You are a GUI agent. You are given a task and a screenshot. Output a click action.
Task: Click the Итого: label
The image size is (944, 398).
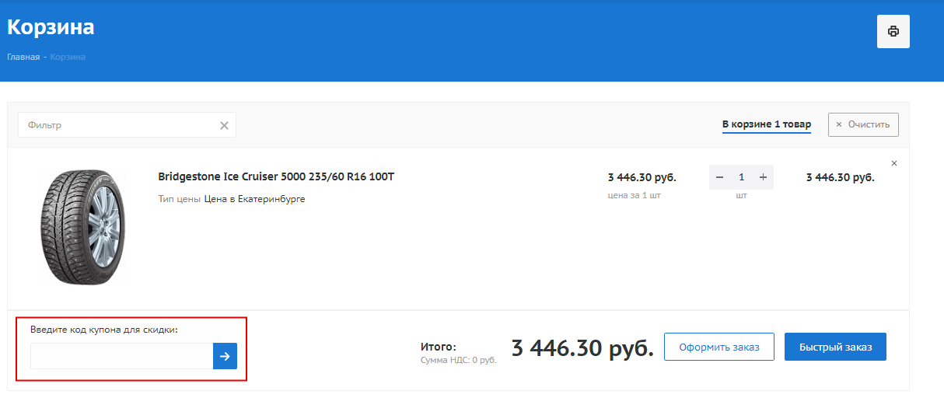(438, 347)
